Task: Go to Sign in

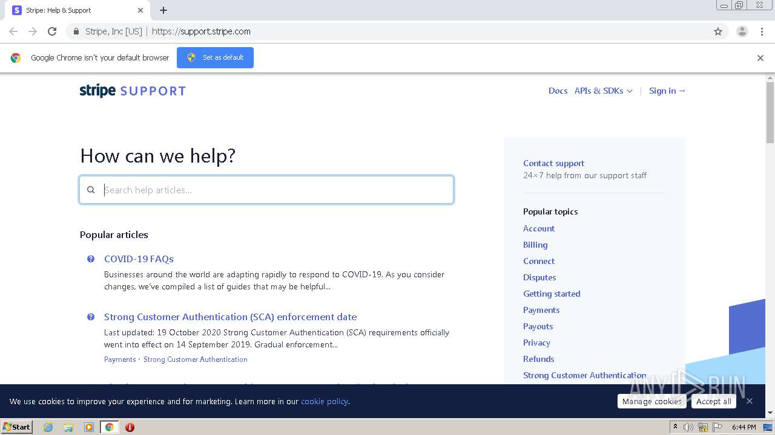Action: coord(667,91)
